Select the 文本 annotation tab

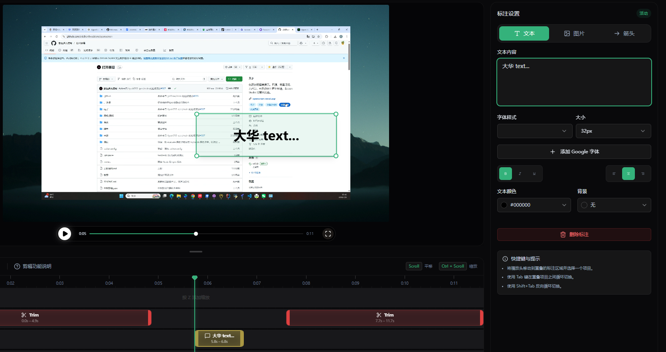coord(524,33)
